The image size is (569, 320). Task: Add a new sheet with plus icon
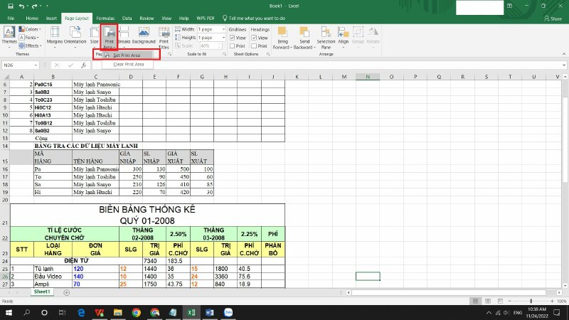(66, 292)
